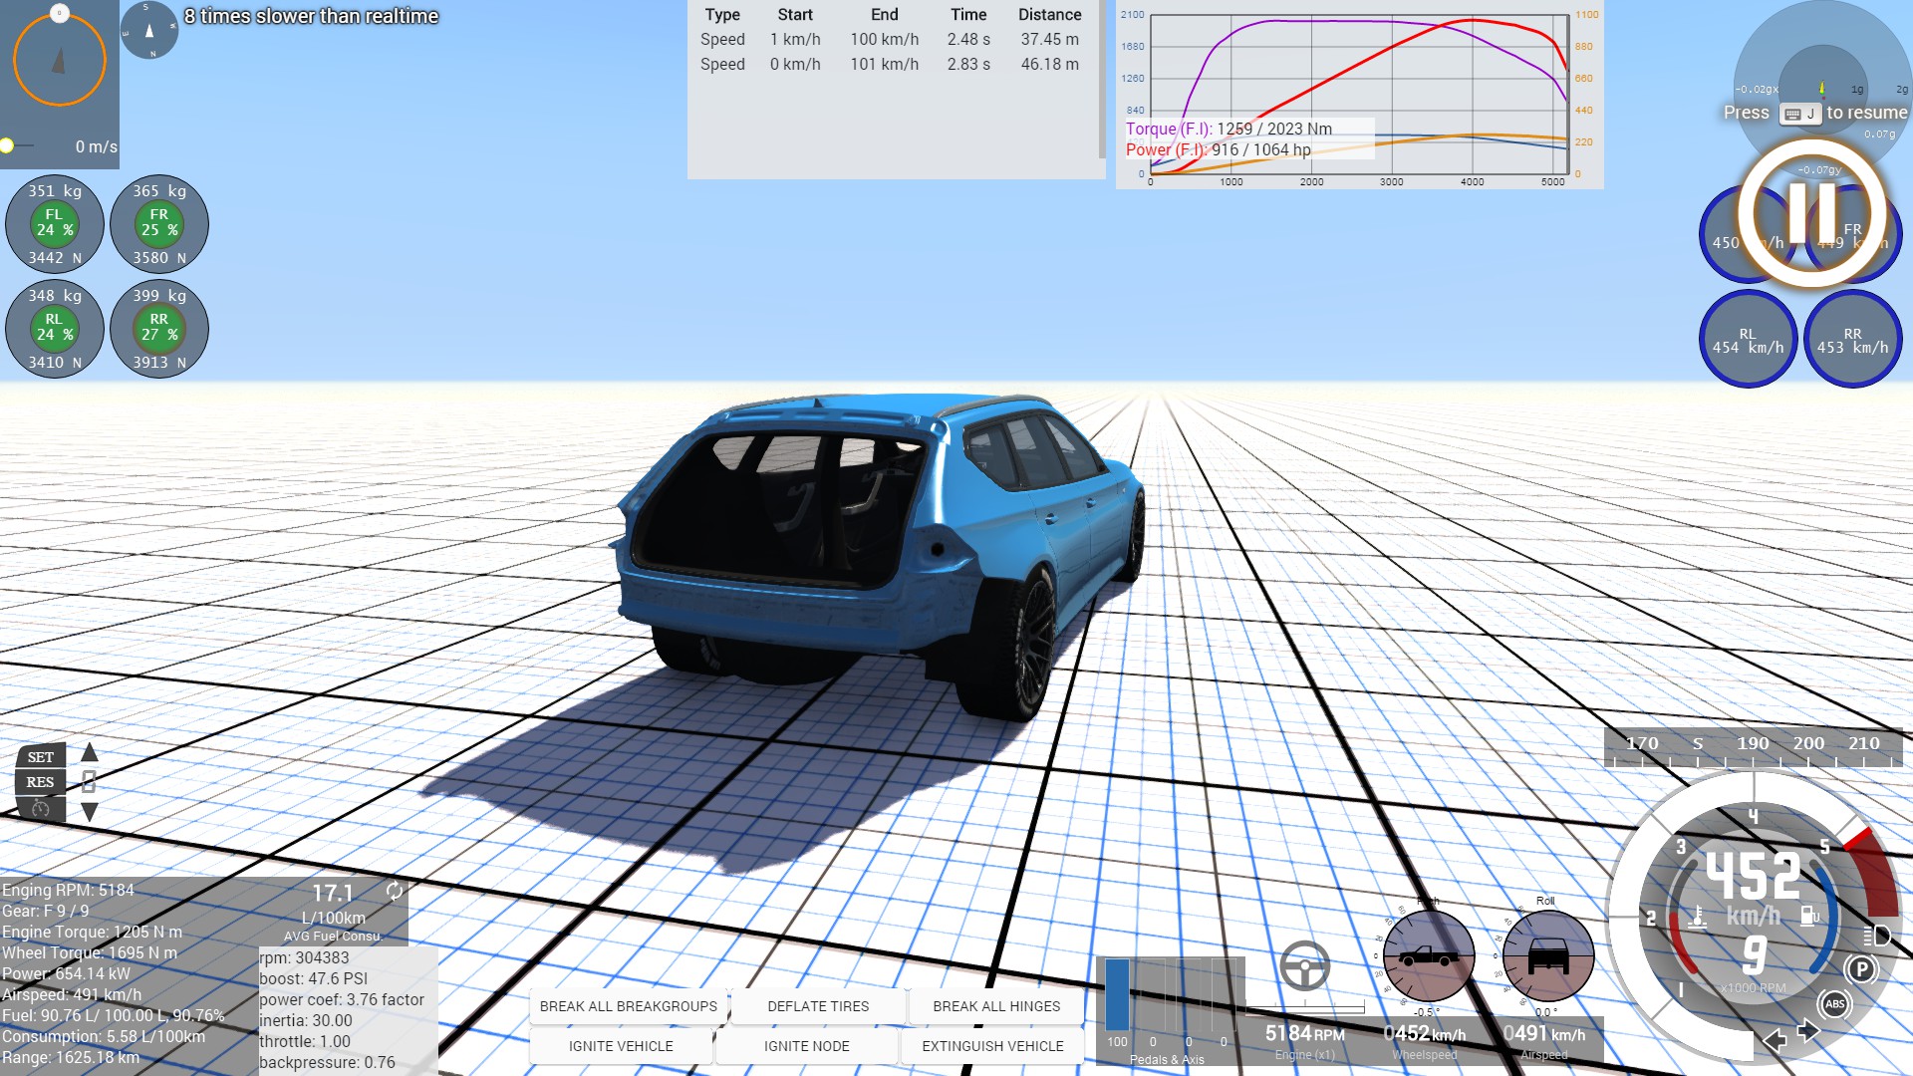This screenshot has width=1913, height=1076.
Task: Click the 'Torque (F.I): 1259 / 2023 Nm' label
Action: click(1229, 129)
